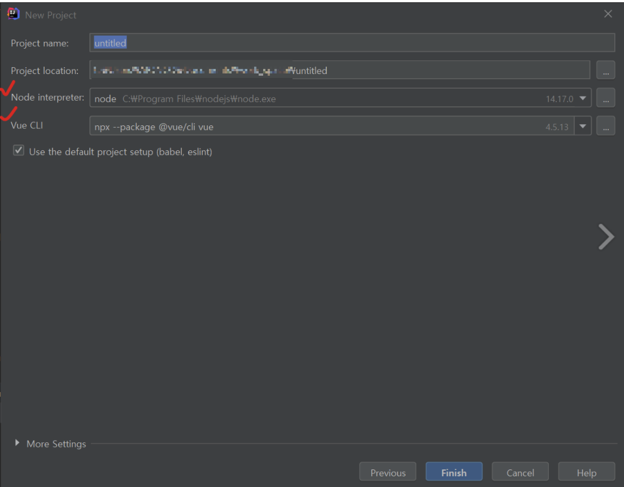Open the Vue CLI dropdown arrow
The height and width of the screenshot is (487, 624).
coord(583,126)
